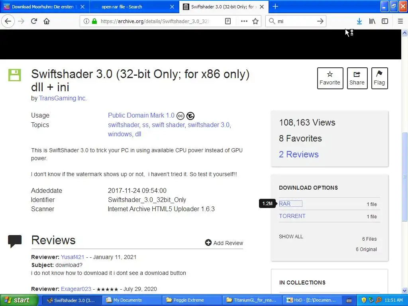Open reviewer Yusaf421 profile
Screen dimensions: 408x306
[x=73, y=257]
